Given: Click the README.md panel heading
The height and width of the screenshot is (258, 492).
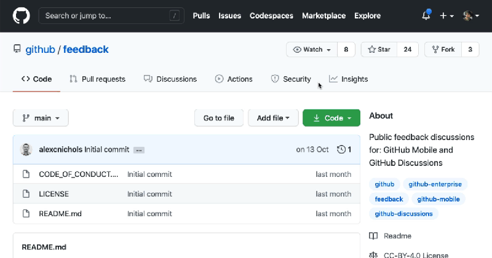Looking at the screenshot, I should 44,247.
